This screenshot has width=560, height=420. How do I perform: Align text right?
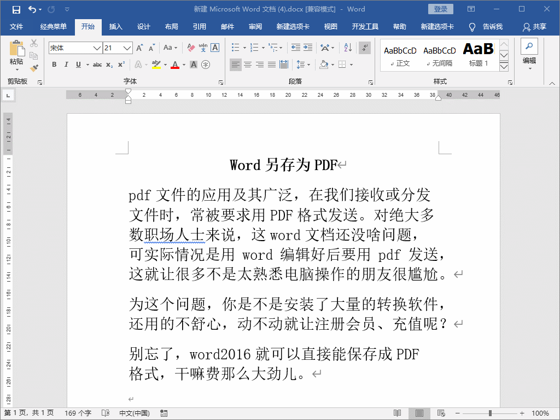[260, 65]
